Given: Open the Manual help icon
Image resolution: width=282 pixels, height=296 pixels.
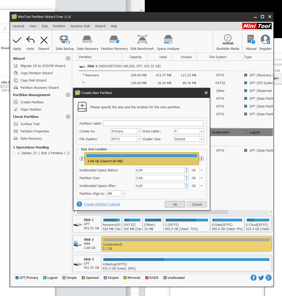Looking at the screenshot, I should click(251, 39).
